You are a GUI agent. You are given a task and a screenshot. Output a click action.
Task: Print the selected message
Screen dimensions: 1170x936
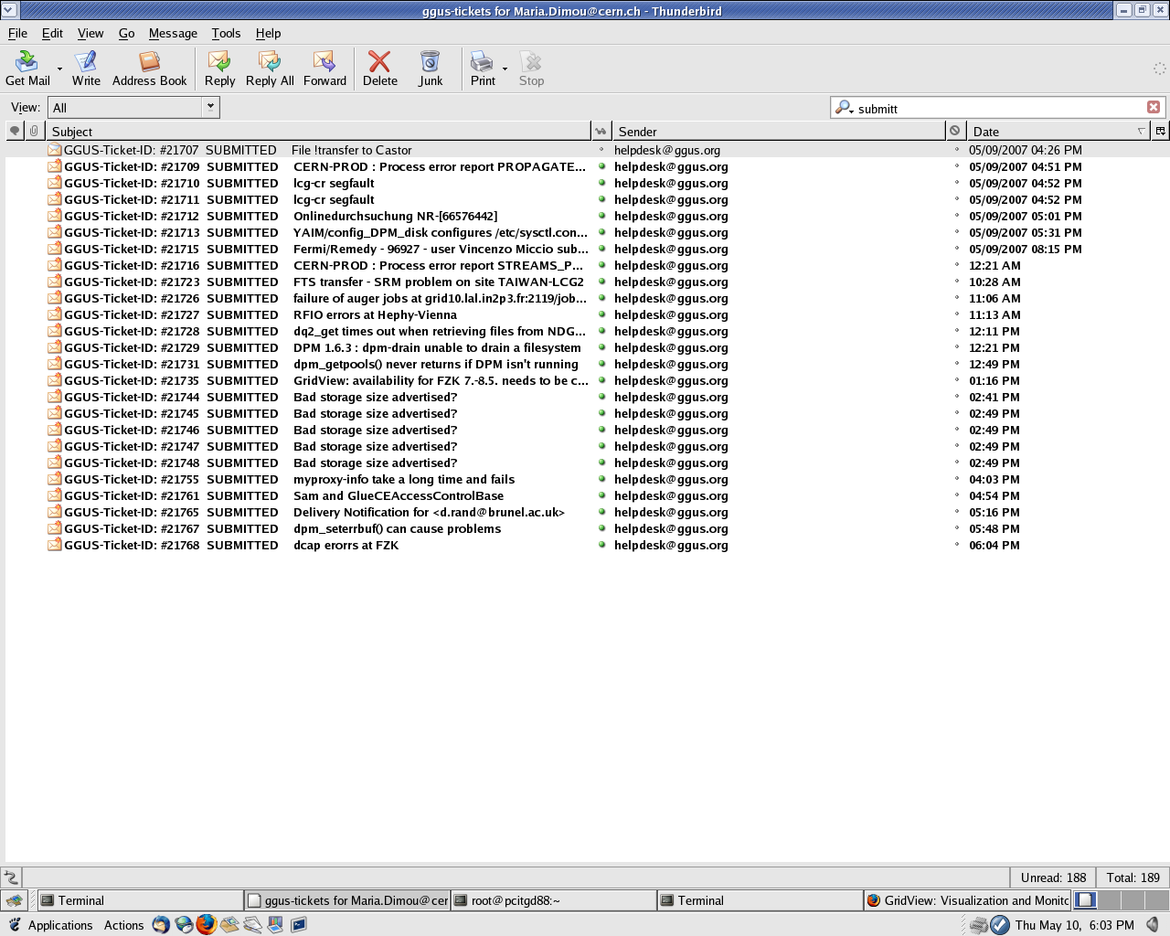click(x=482, y=69)
